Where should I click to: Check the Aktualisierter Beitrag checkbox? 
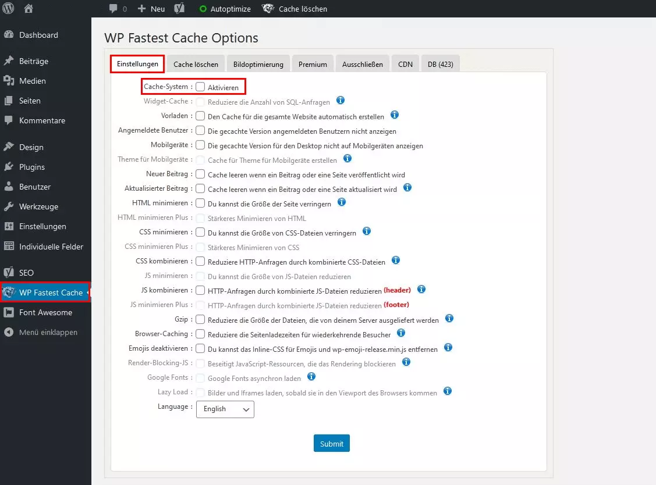tap(200, 188)
